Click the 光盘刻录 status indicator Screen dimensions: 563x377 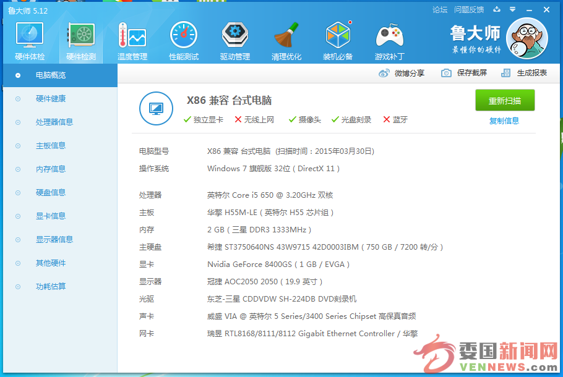click(x=351, y=120)
